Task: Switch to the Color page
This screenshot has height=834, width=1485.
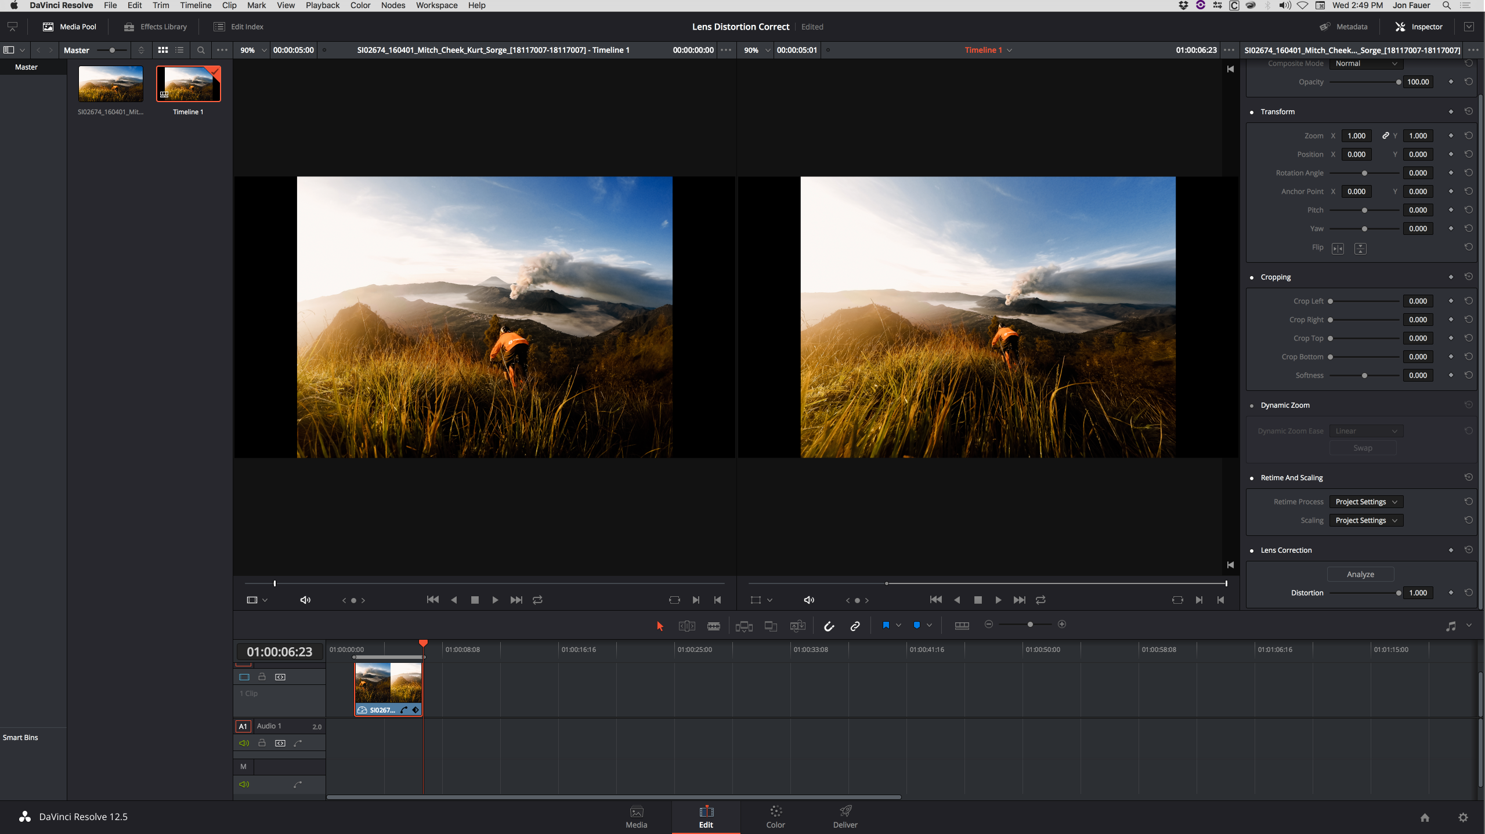Action: 775,817
